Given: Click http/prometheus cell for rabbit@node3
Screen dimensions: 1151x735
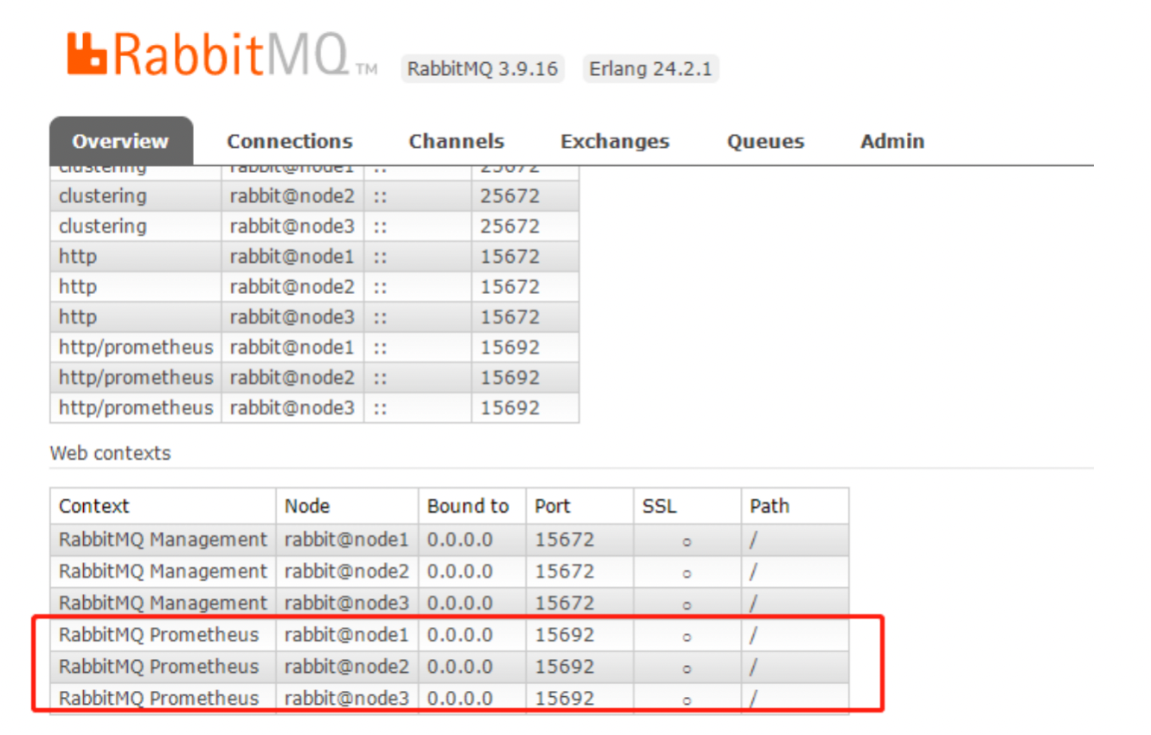Looking at the screenshot, I should point(136,408).
